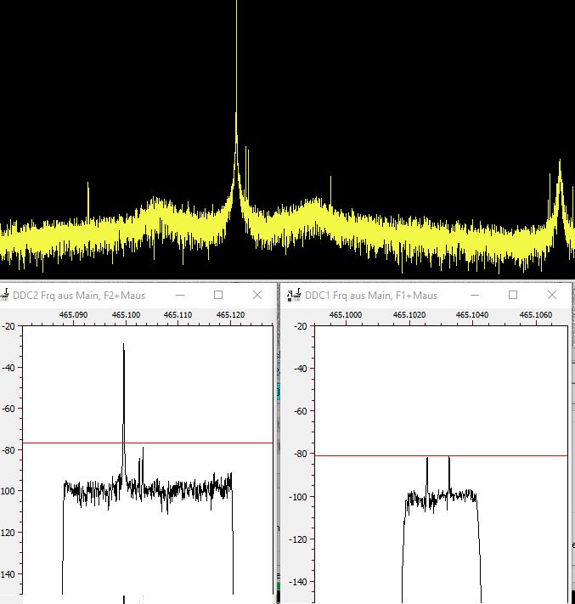This screenshot has height=604, width=575.
Task: Click the 465.090 frequency label in DDC2
Action: [x=73, y=314]
